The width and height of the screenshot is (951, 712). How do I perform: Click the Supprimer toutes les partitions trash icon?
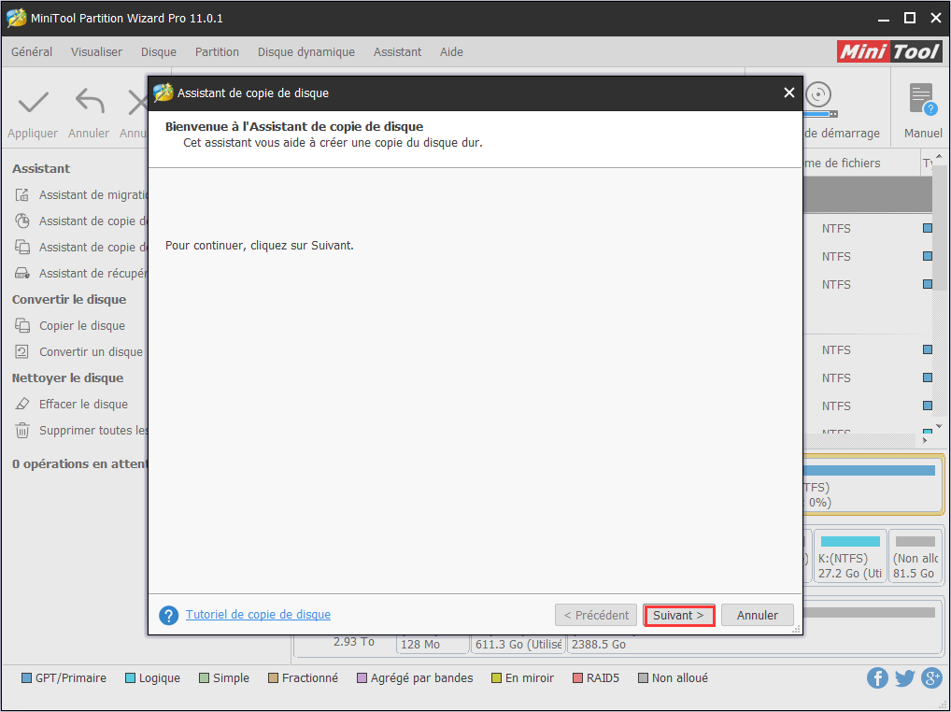pos(22,430)
